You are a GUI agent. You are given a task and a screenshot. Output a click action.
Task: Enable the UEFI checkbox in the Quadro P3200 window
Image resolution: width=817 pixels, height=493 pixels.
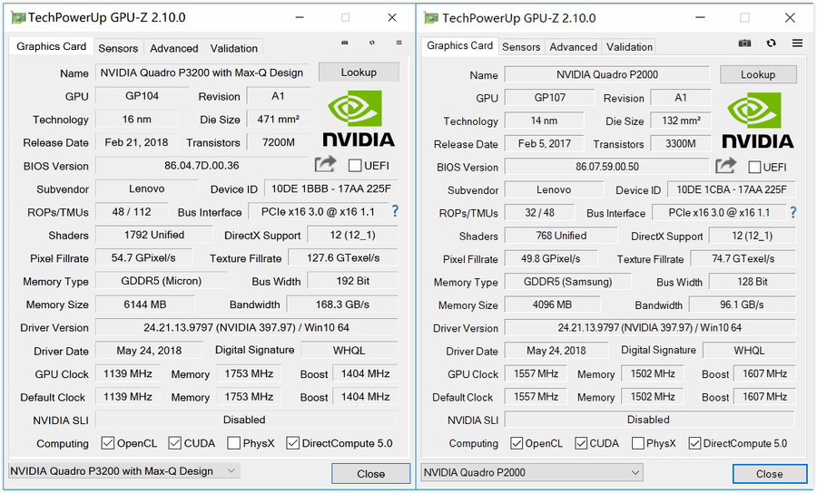pyautogui.click(x=355, y=166)
